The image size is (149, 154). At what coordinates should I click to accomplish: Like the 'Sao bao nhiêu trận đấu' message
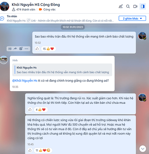click(37, 49)
